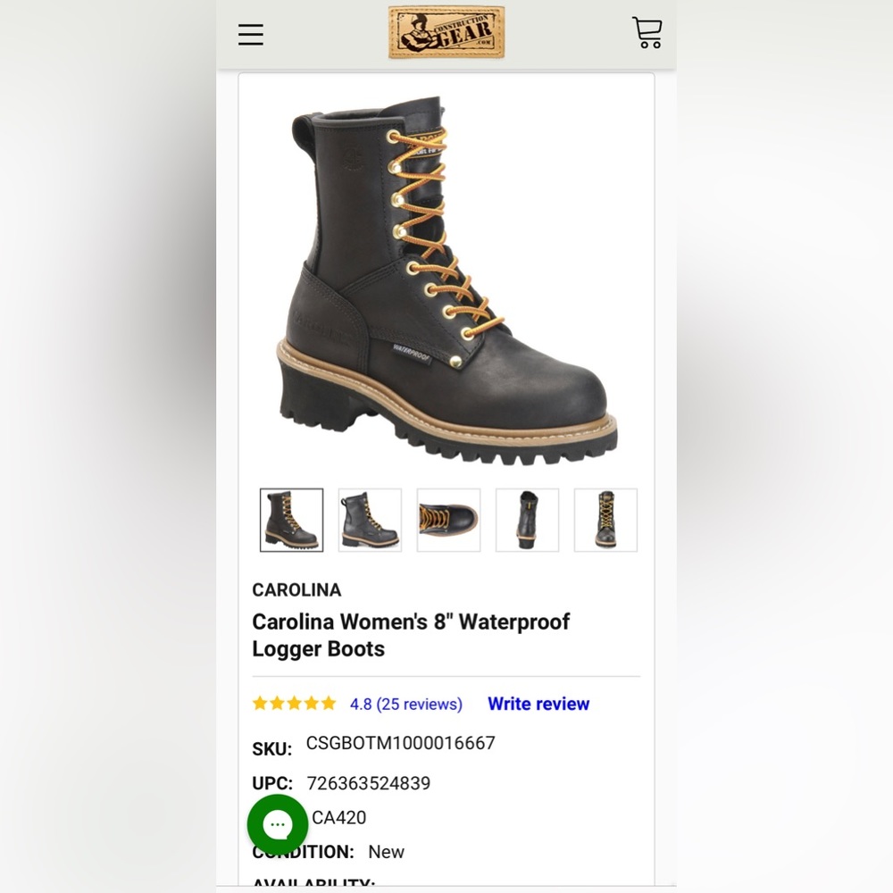Open the 4.8 (25 reviews) link
The image size is (893, 893).
(406, 704)
